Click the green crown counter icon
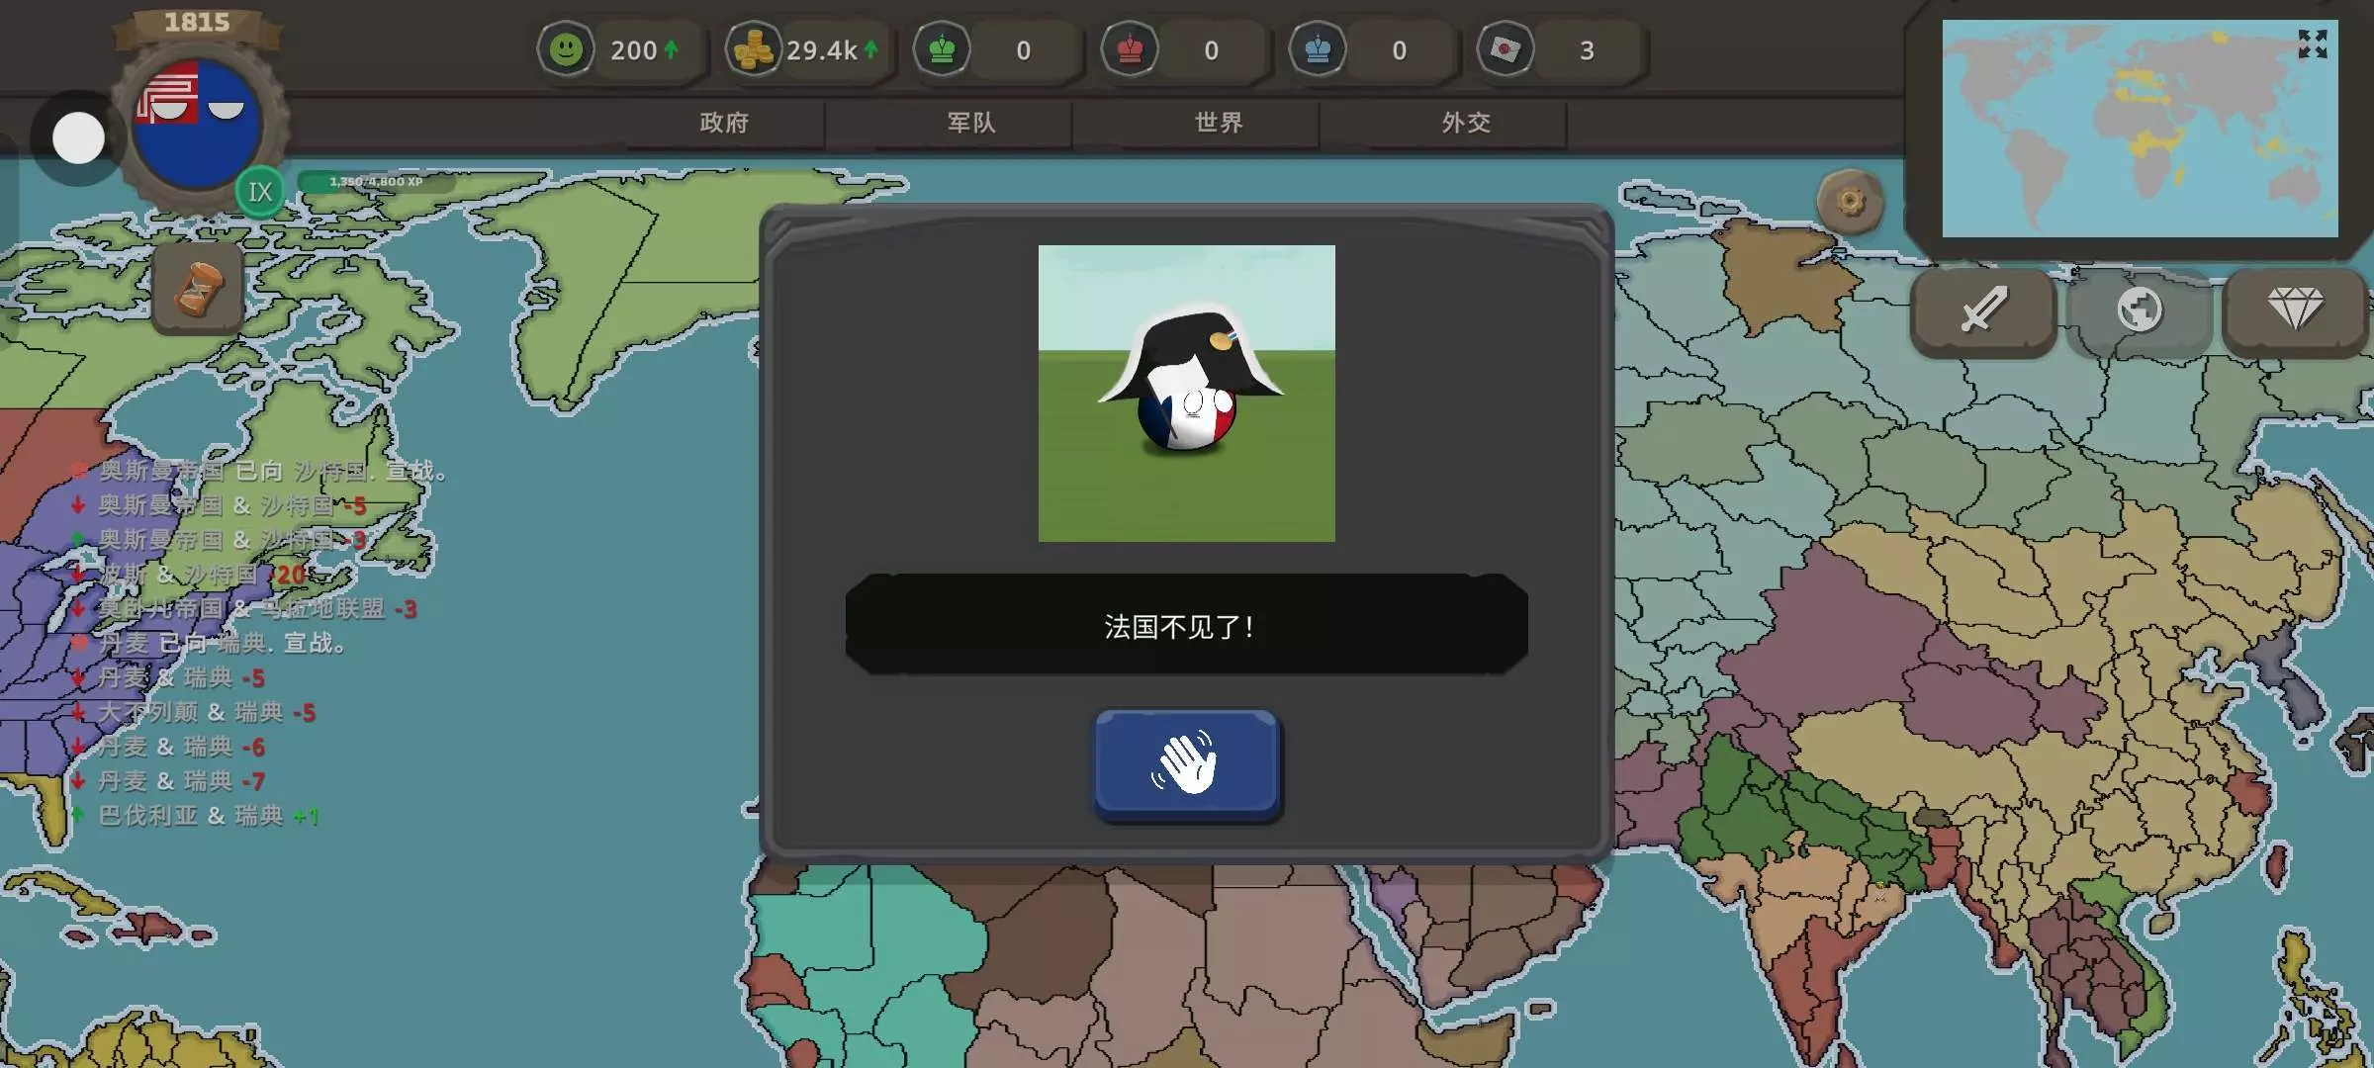Image resolution: width=2374 pixels, height=1068 pixels. tap(942, 49)
